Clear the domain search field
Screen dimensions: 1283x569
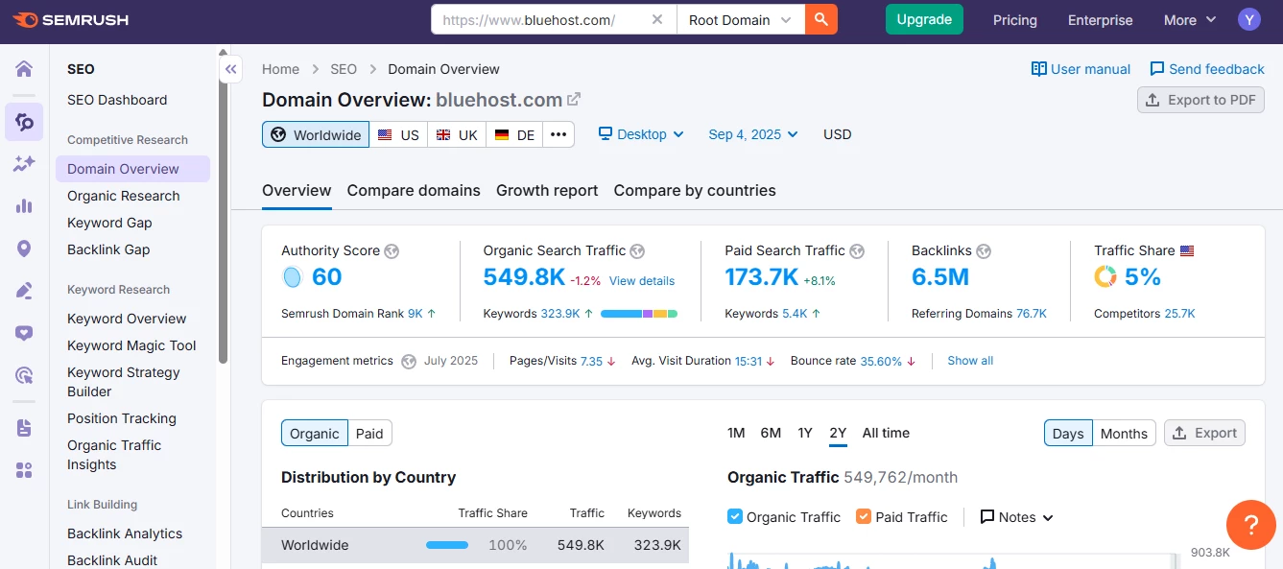pyautogui.click(x=656, y=19)
